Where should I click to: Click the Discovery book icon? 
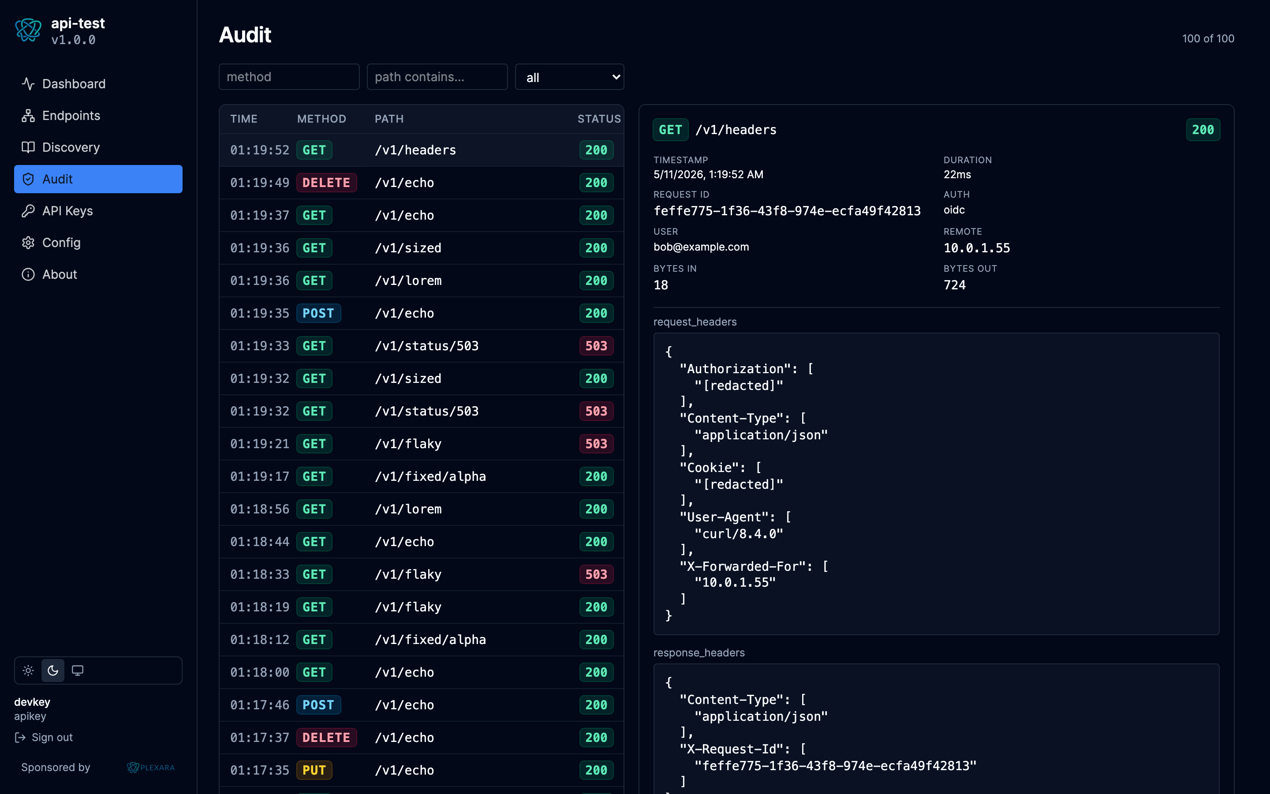(x=28, y=148)
